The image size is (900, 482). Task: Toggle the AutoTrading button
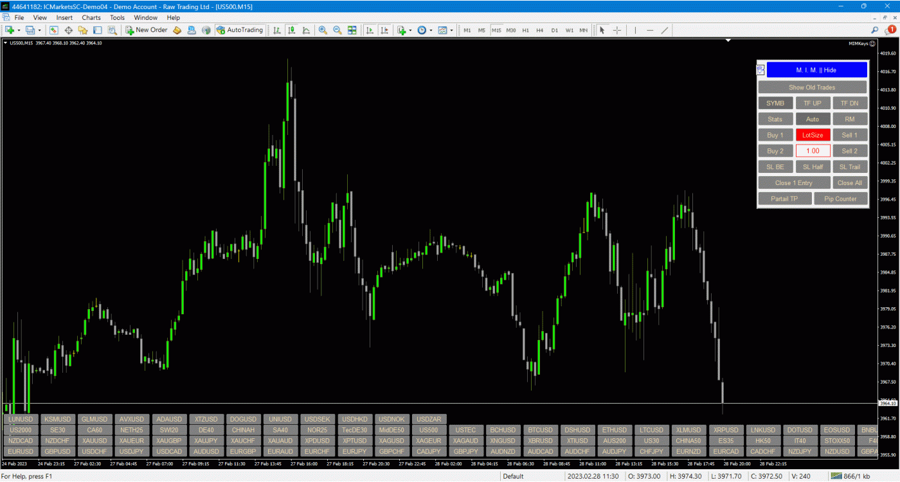[240, 30]
